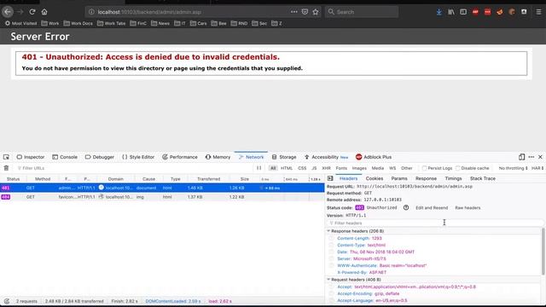Open the Response tab in request details

point(426,178)
